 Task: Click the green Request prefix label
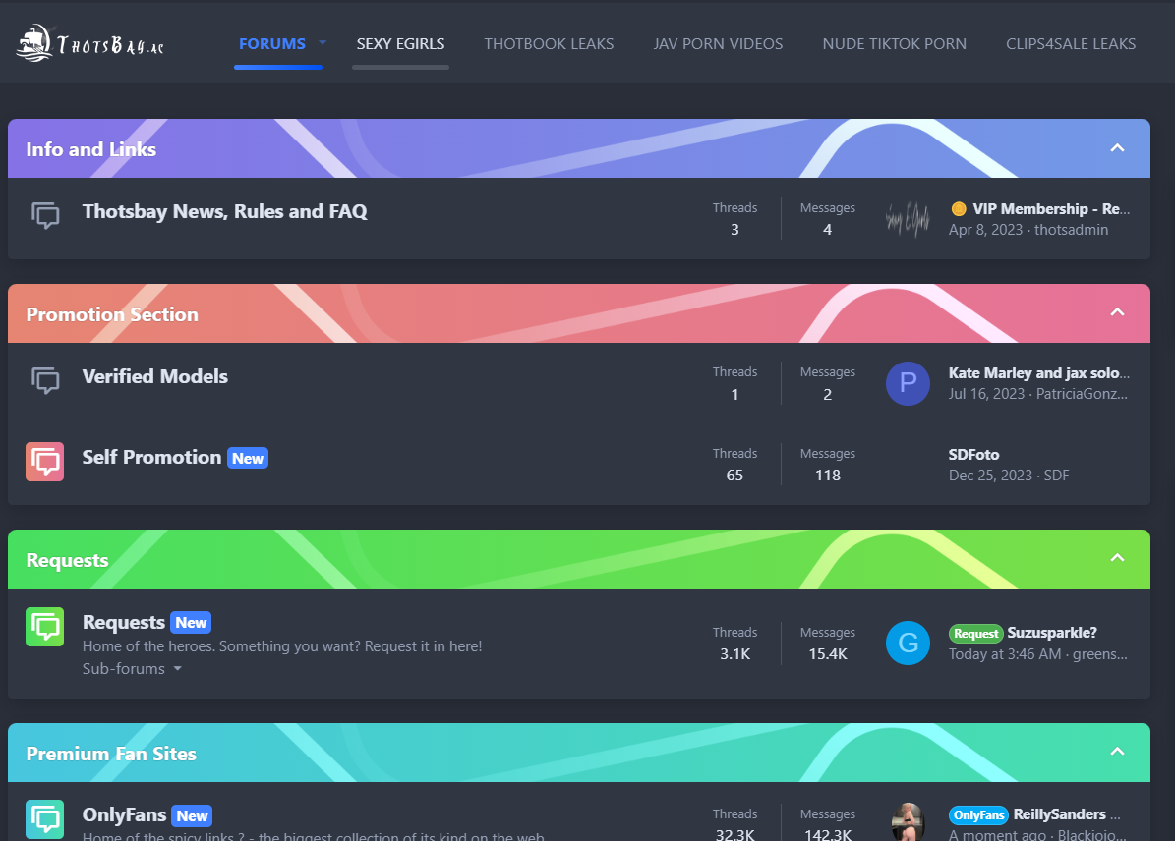coord(975,634)
